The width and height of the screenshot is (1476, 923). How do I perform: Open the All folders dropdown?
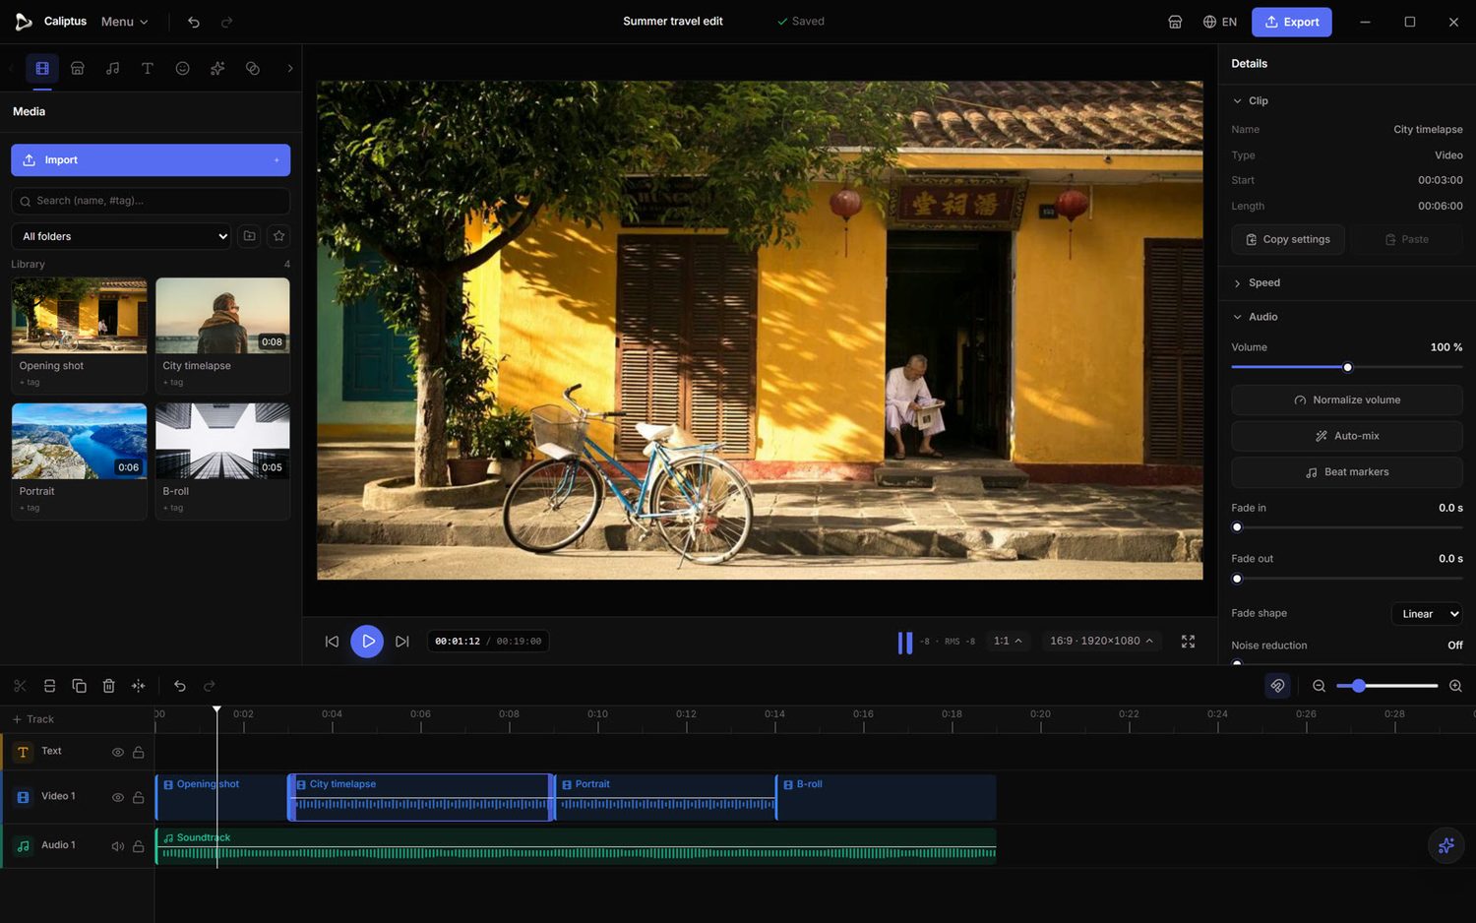(121, 236)
